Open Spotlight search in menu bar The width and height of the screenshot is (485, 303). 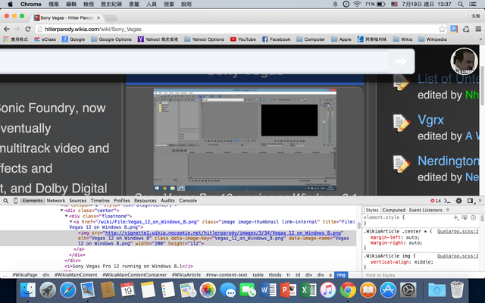(x=461, y=4)
